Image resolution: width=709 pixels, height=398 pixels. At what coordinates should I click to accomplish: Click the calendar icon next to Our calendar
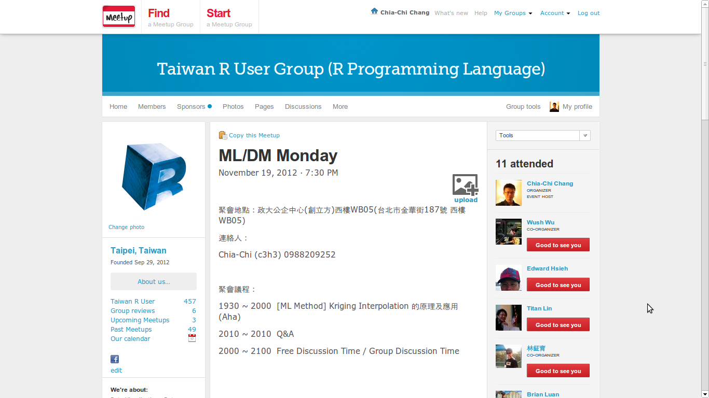click(192, 338)
